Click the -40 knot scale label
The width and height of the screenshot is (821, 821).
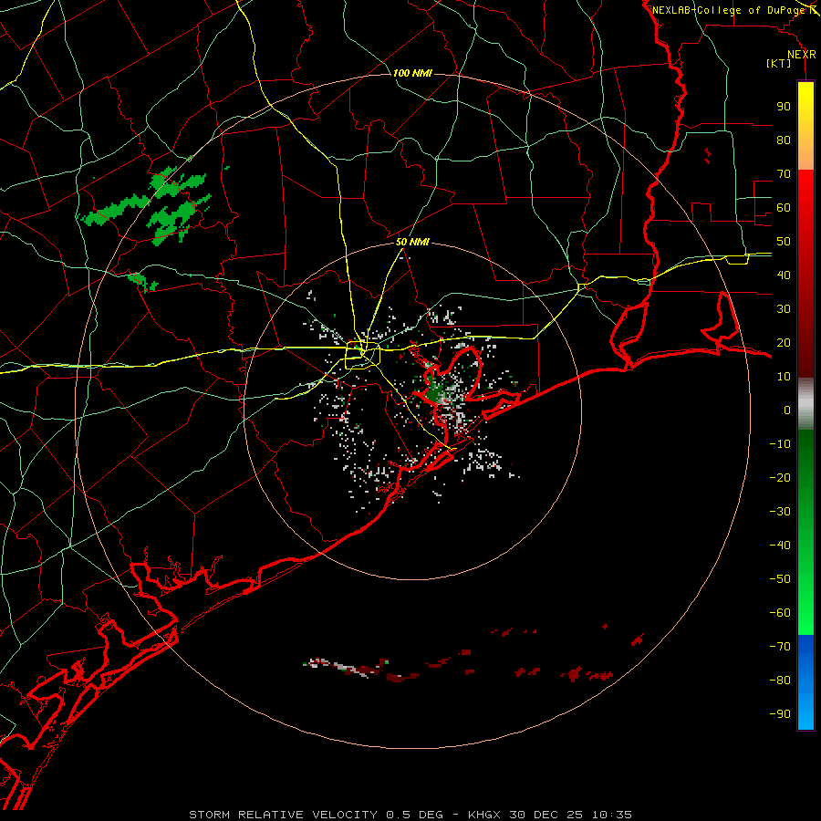(780, 546)
